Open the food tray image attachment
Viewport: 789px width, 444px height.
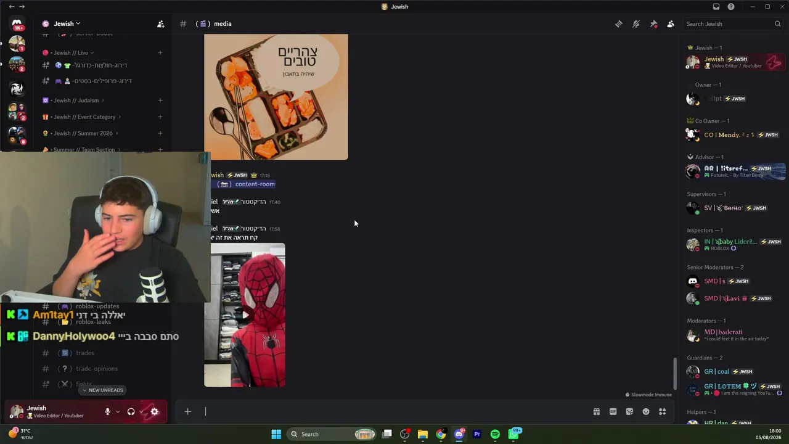276,97
